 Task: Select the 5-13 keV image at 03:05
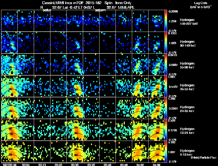pos(26,152)
